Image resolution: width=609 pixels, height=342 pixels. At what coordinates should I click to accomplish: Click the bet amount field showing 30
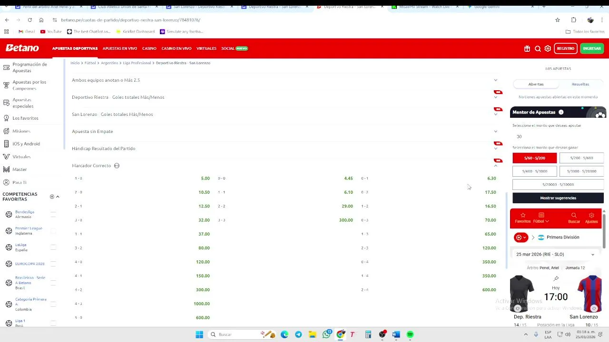[x=558, y=137]
